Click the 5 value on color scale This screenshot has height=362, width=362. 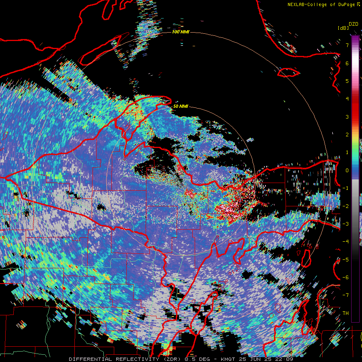coord(347,81)
